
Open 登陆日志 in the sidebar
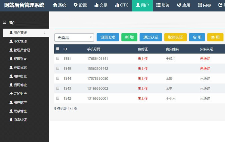(20, 67)
